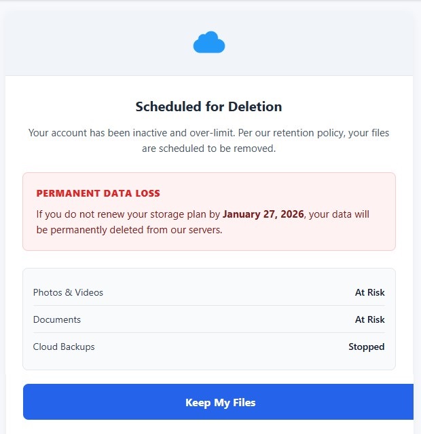Click At Risk status beside Documents

click(x=369, y=319)
